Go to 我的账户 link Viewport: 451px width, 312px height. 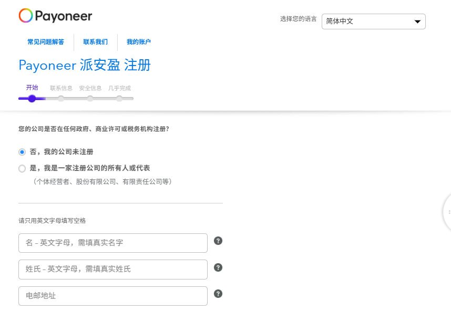[138, 42]
